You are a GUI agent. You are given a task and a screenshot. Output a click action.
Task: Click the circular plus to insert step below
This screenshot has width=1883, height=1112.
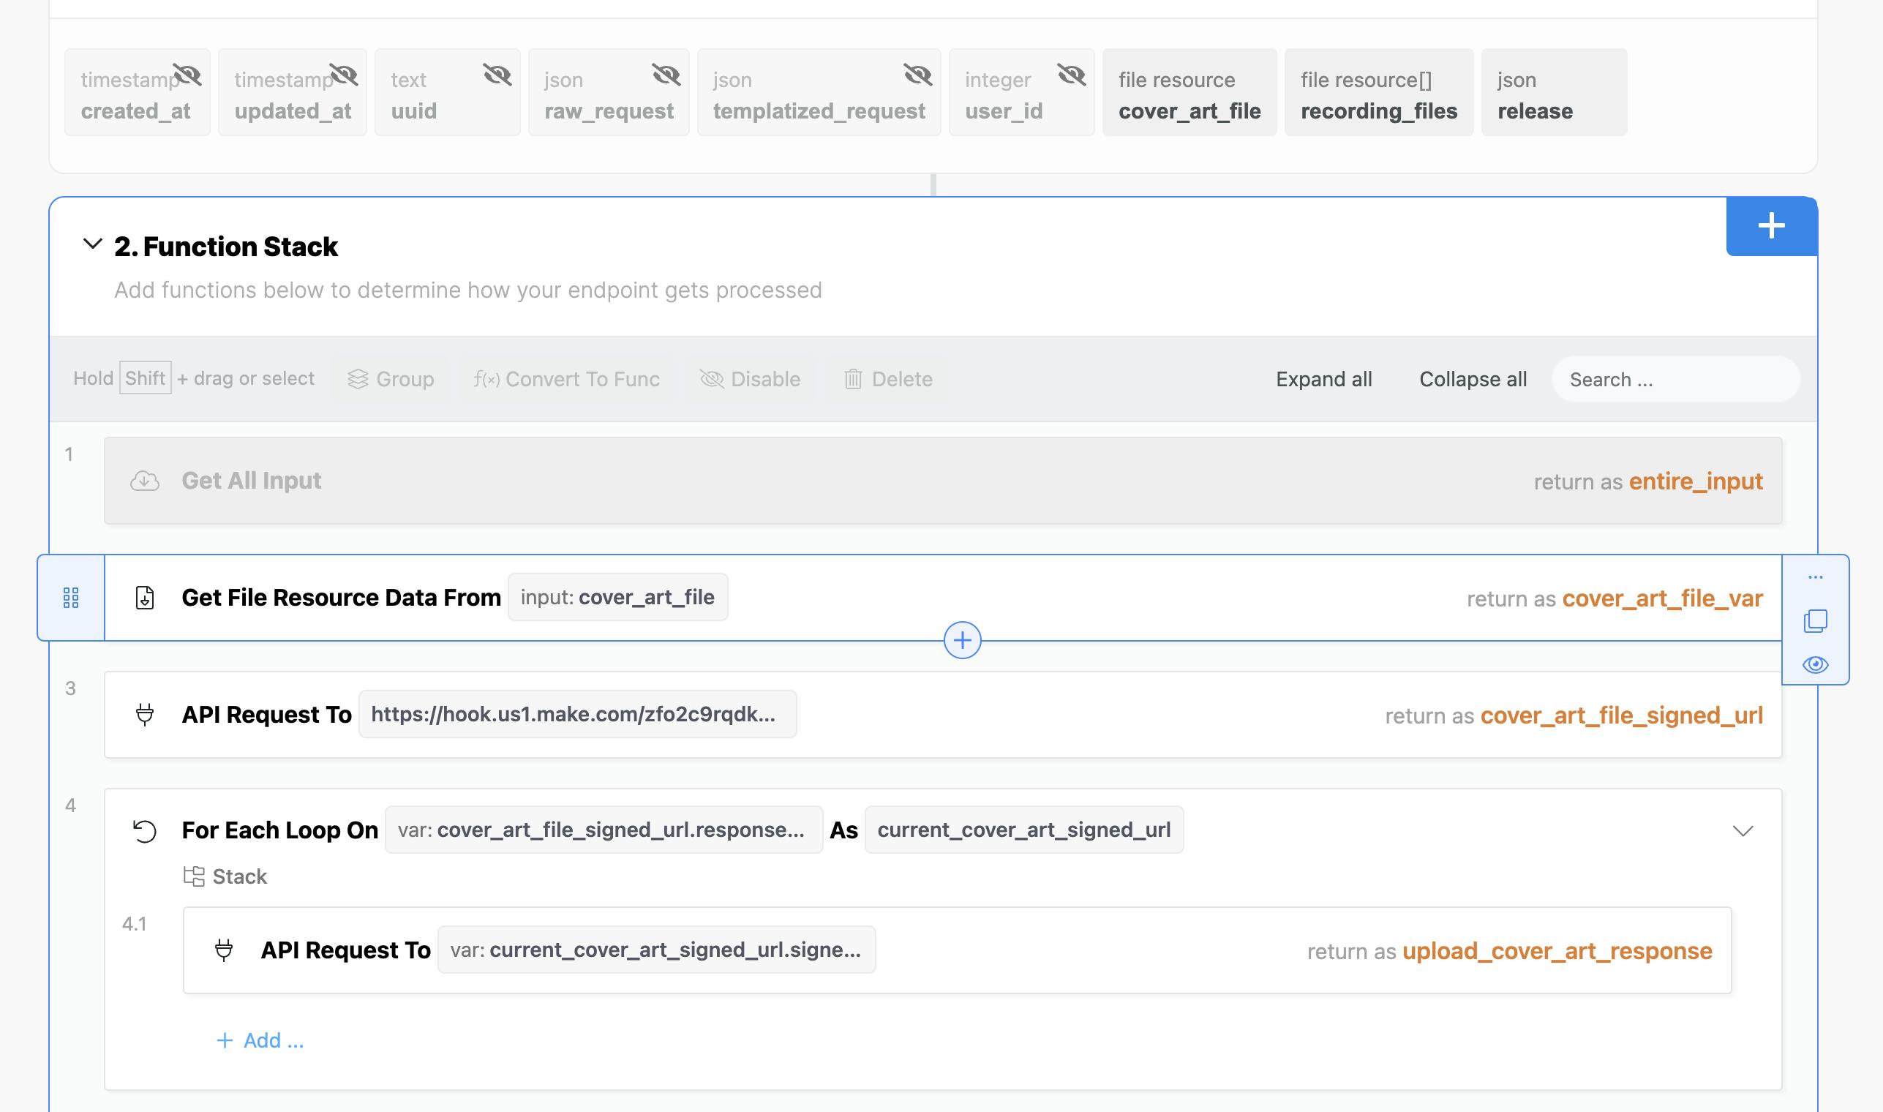click(x=962, y=640)
